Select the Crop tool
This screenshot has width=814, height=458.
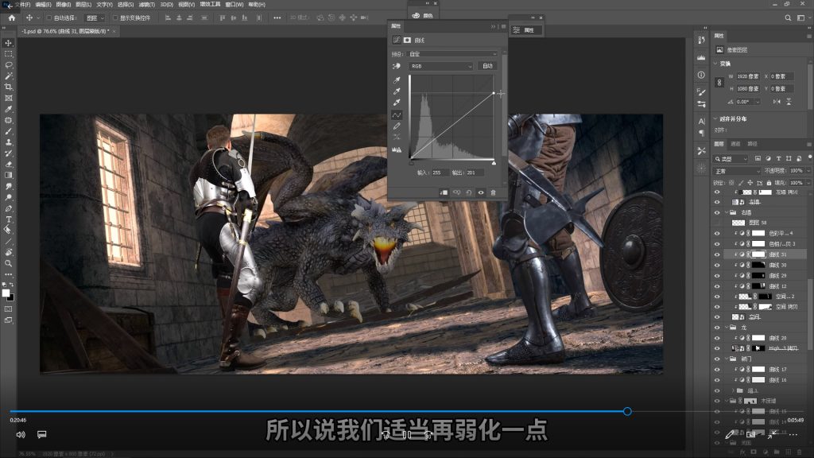tap(9, 87)
